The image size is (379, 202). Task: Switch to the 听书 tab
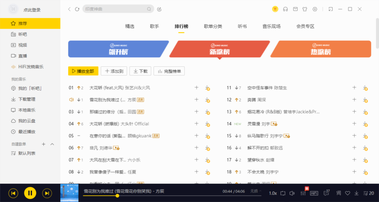(242, 27)
